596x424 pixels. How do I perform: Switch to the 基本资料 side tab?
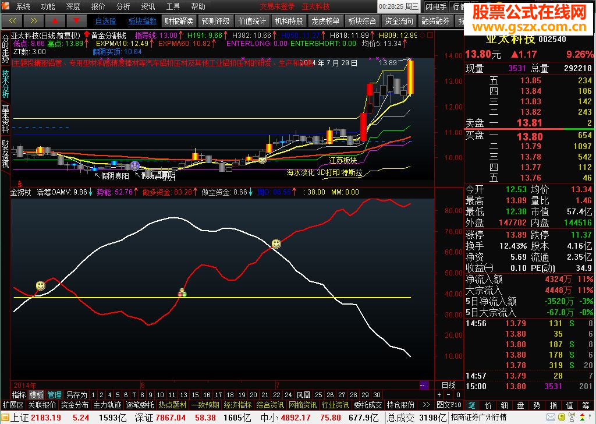[x=5, y=119]
